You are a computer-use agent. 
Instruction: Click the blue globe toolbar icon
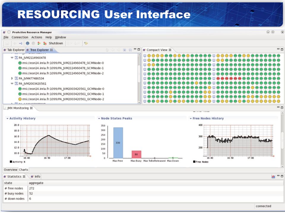click(x=27, y=43)
